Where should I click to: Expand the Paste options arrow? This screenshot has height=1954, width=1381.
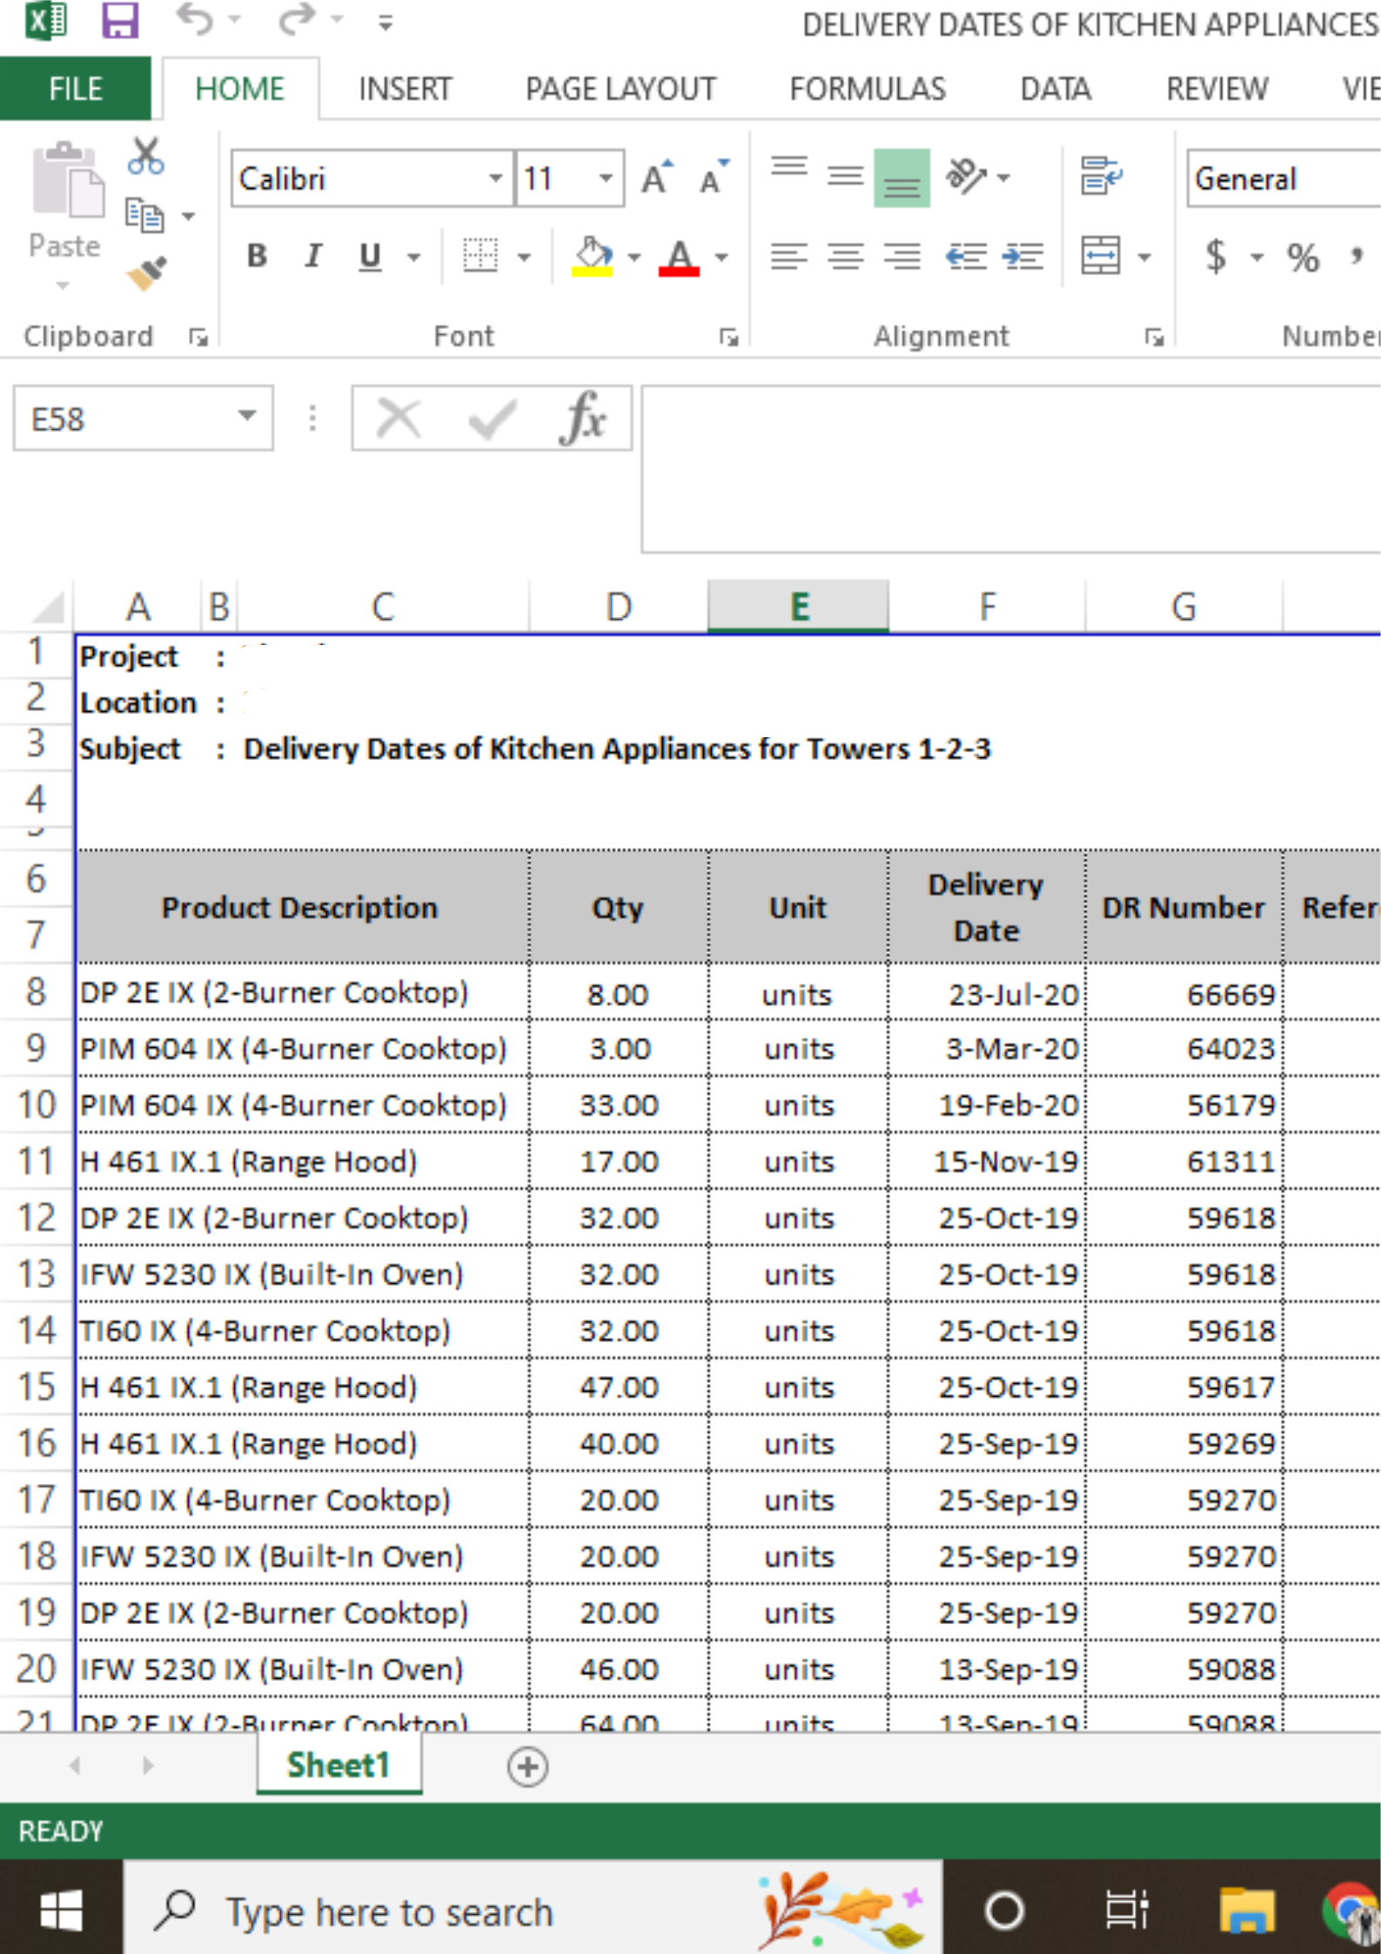63,285
